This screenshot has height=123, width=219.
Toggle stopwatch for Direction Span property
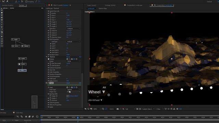point(50,37)
